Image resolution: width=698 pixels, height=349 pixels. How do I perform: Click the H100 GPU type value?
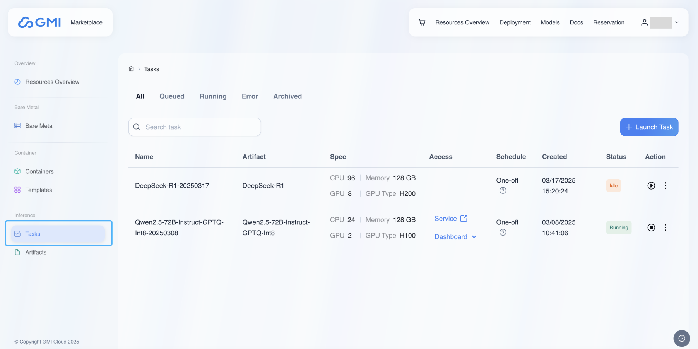click(407, 235)
